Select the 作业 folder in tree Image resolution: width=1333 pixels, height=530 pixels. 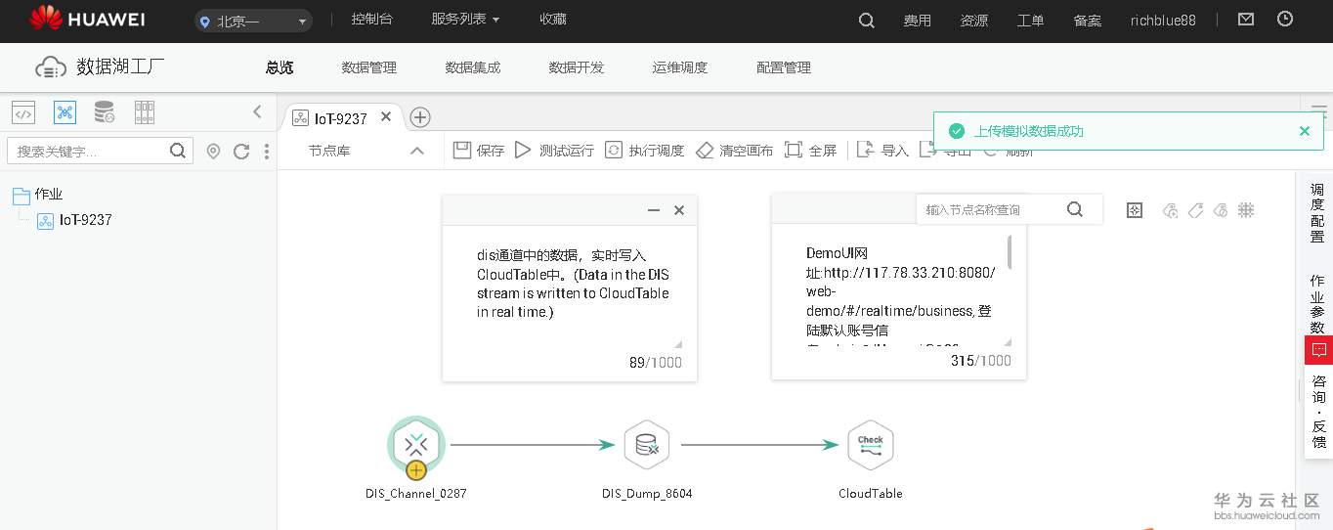pos(37,195)
